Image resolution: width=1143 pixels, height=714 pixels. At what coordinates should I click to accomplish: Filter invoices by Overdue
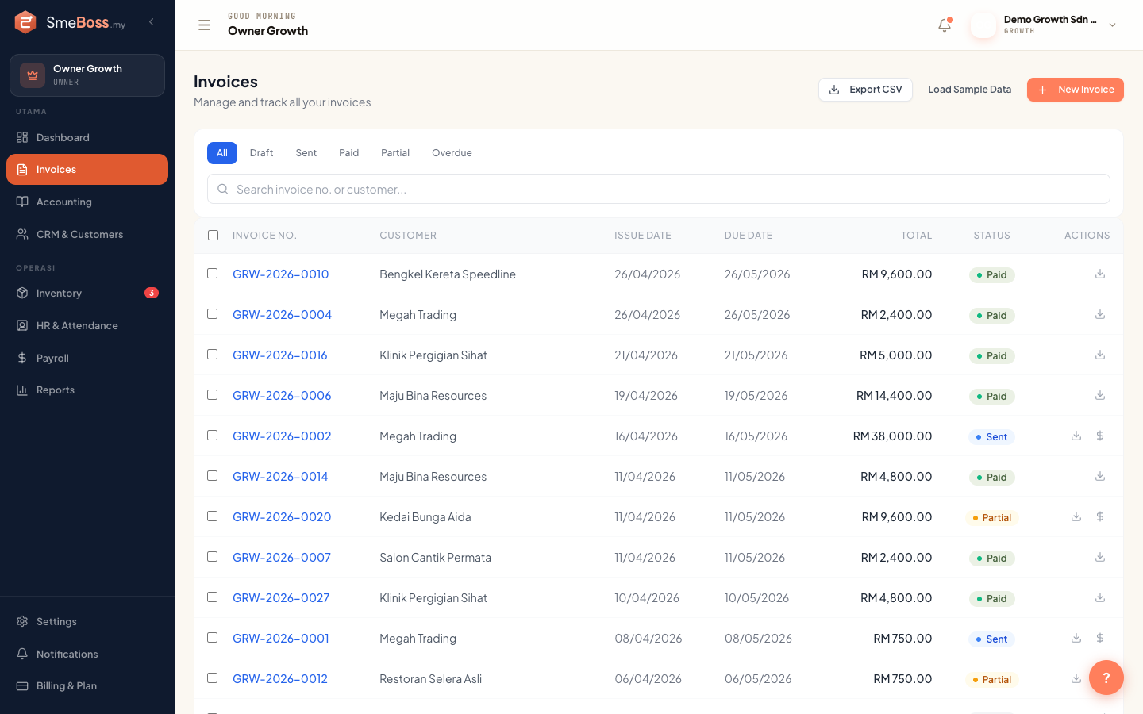tap(452, 153)
